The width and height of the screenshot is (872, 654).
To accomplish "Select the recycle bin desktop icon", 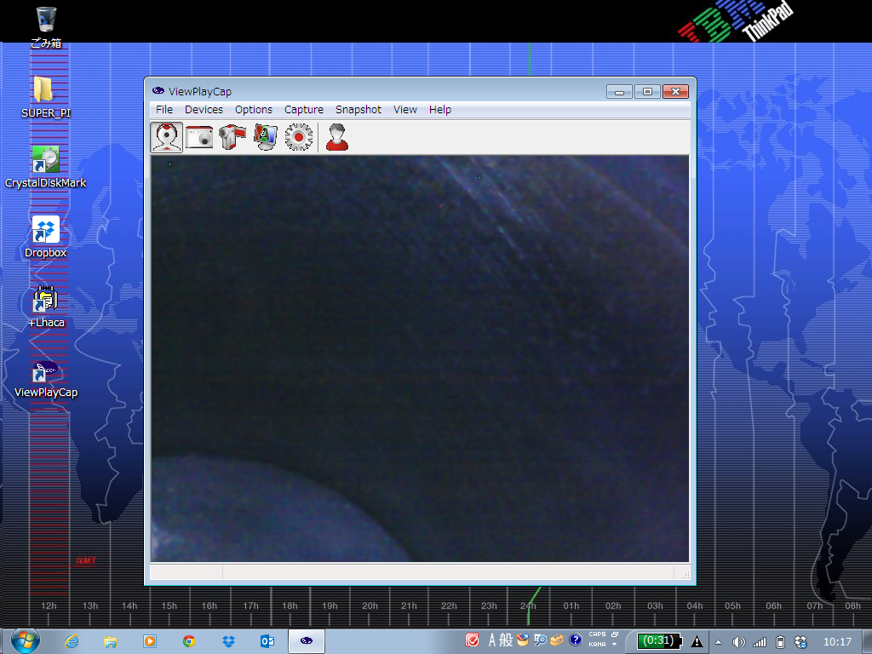I will tap(46, 26).
